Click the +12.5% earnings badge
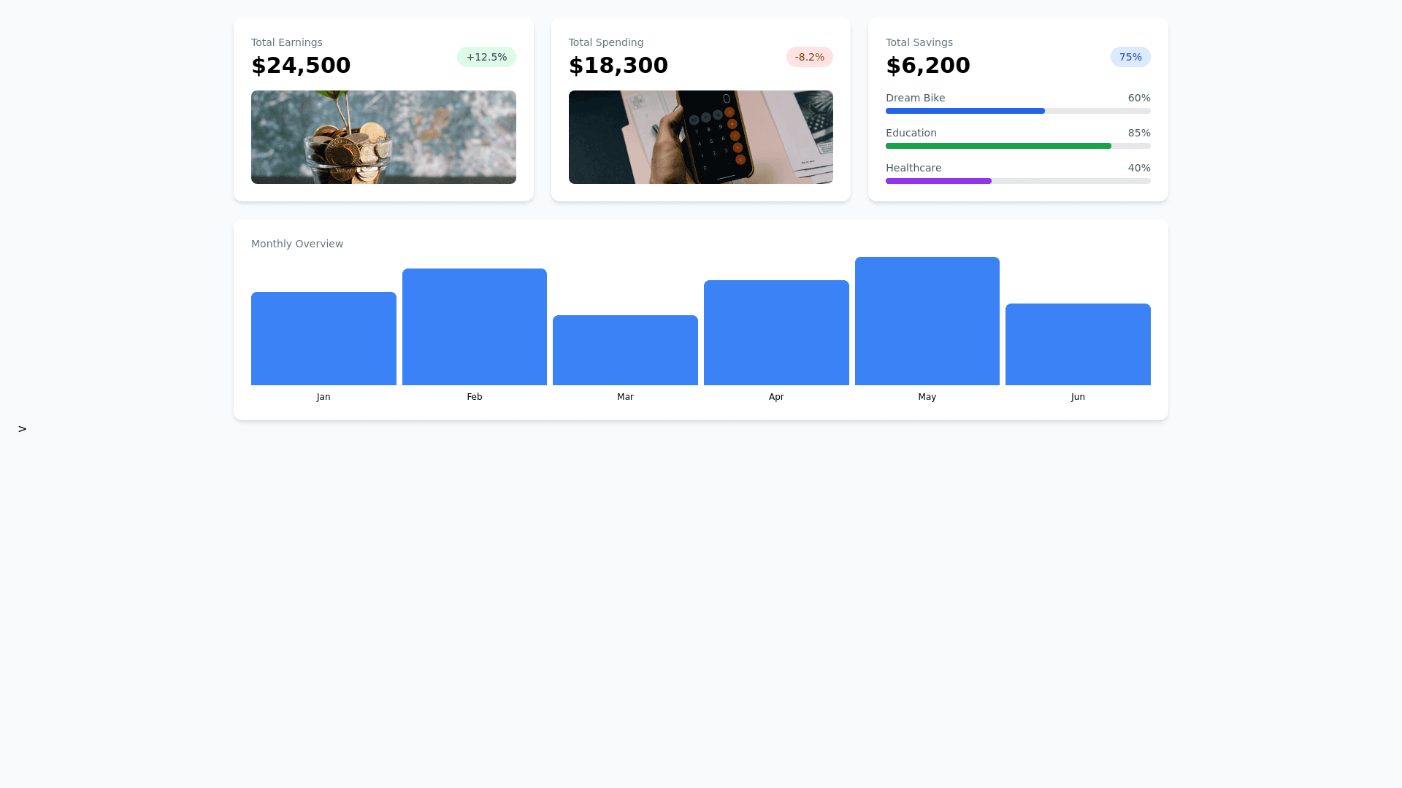The height and width of the screenshot is (788, 1402). click(x=486, y=57)
